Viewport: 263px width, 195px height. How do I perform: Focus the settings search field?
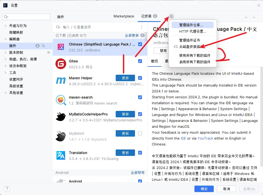pos(26,17)
